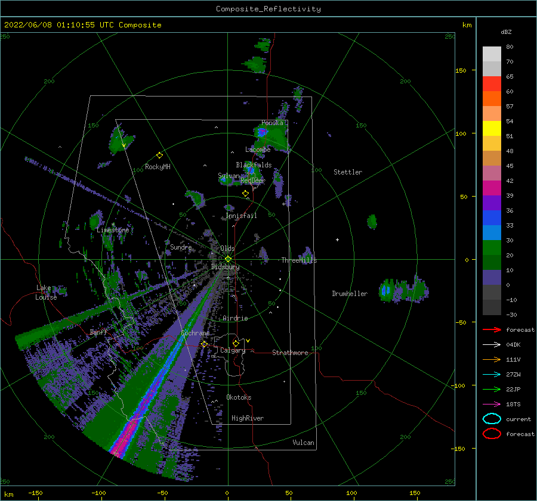Click the 80 dBZ light gray swatch
The image size is (537, 501).
point(492,54)
